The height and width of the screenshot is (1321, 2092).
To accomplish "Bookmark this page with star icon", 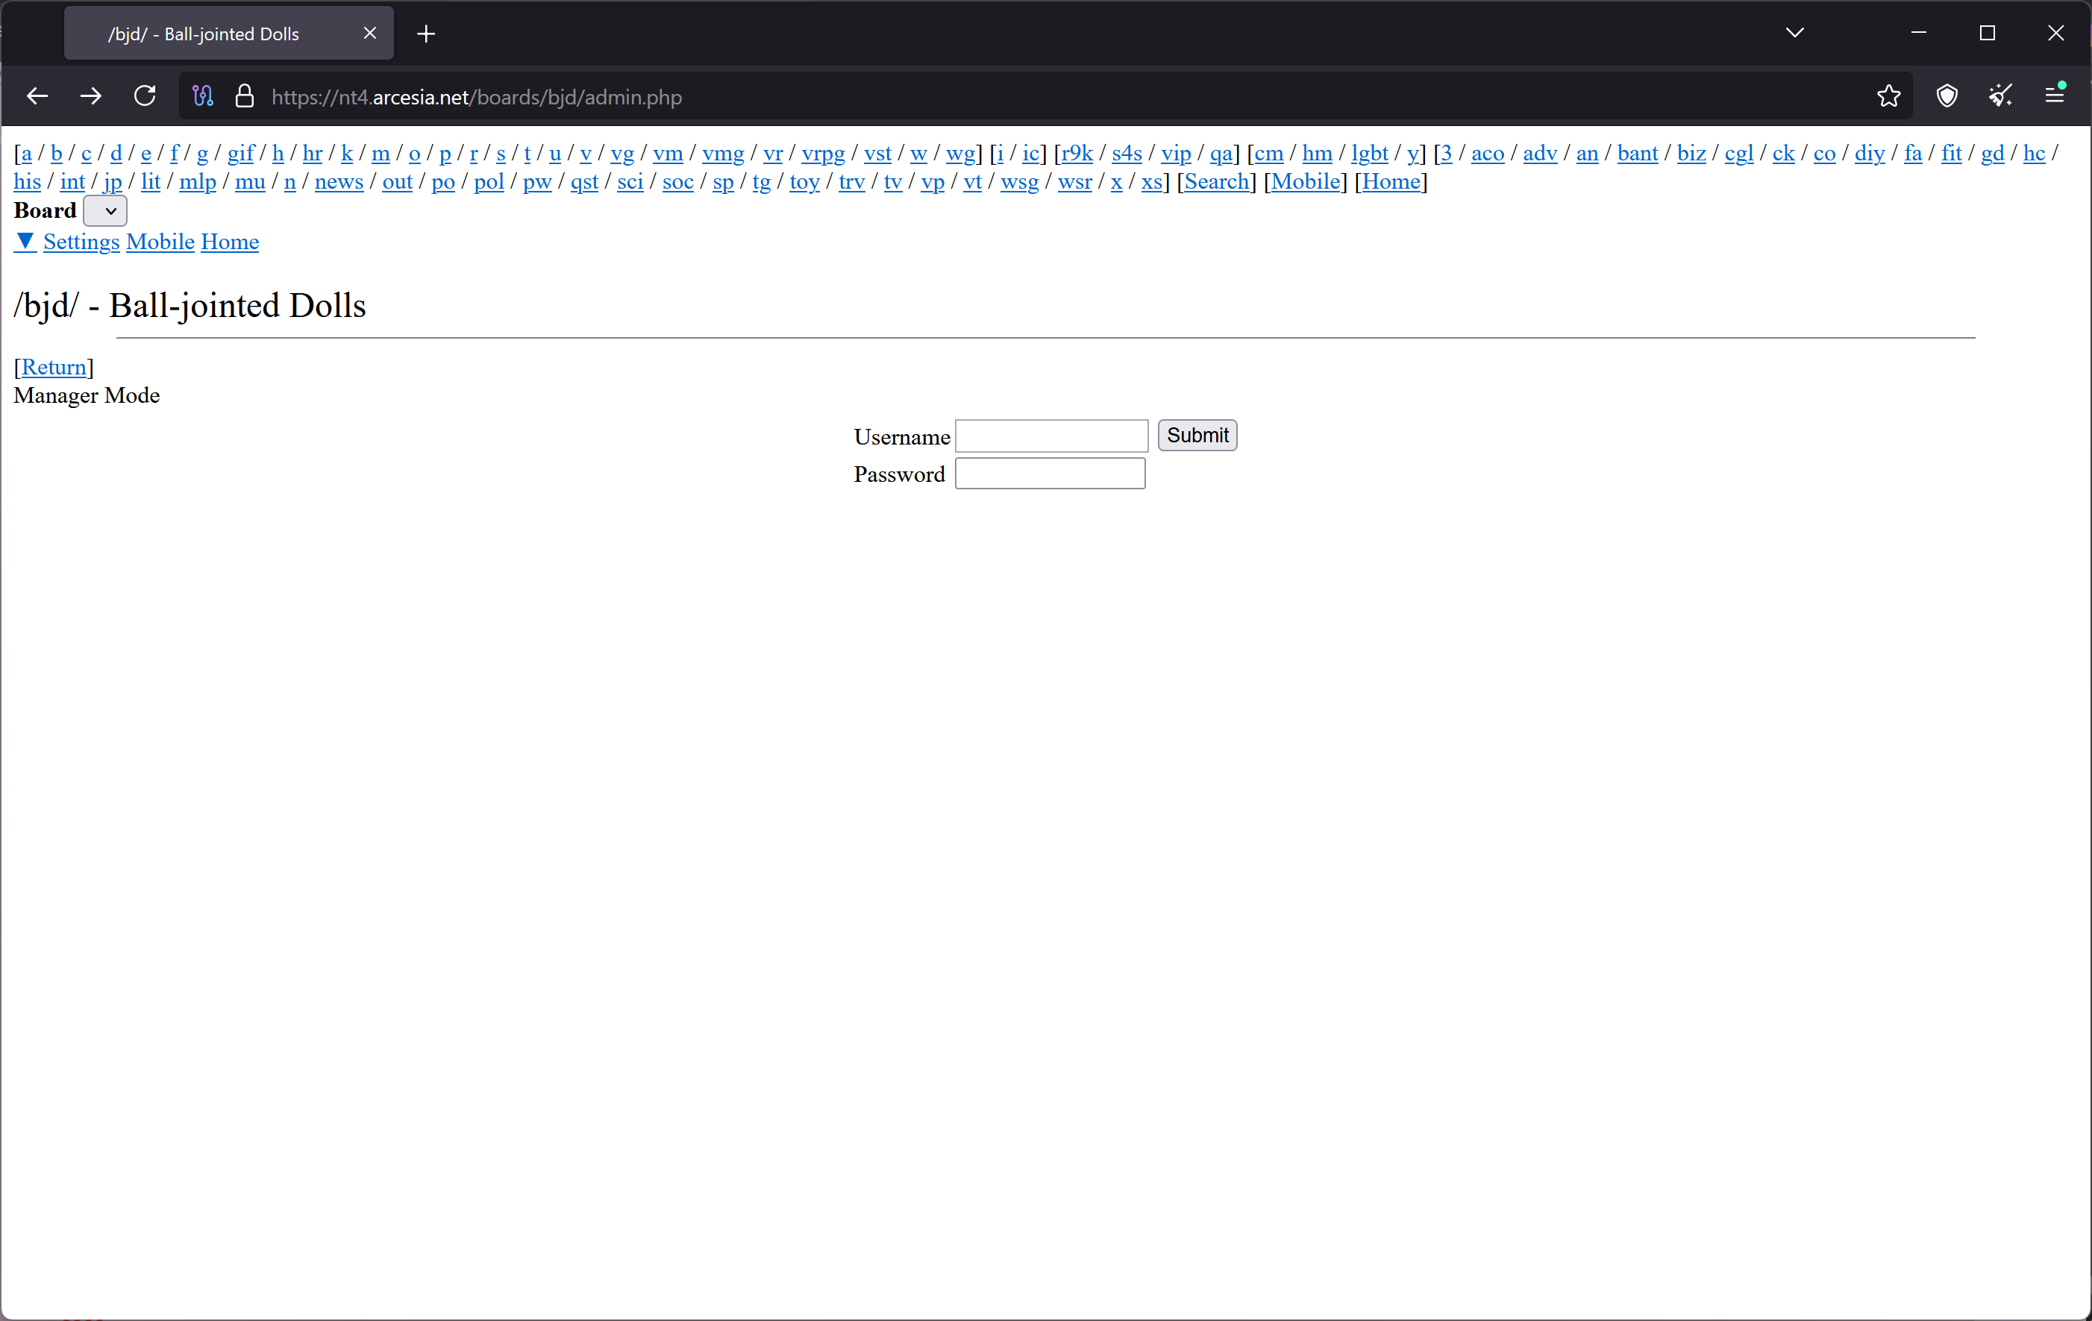I will click(x=1888, y=96).
